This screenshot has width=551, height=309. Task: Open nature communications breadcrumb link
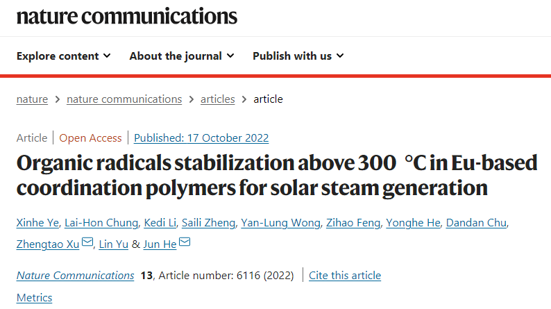point(124,99)
